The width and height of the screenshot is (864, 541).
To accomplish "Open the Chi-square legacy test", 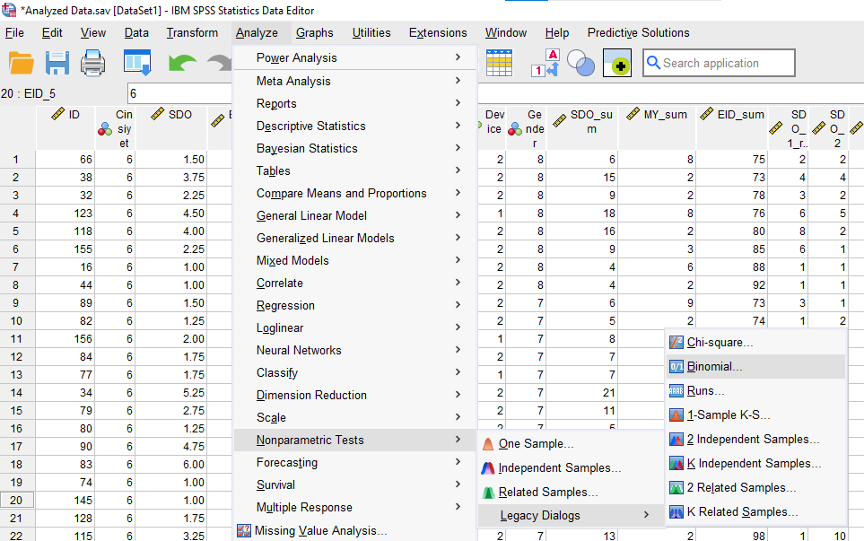I will click(755, 342).
